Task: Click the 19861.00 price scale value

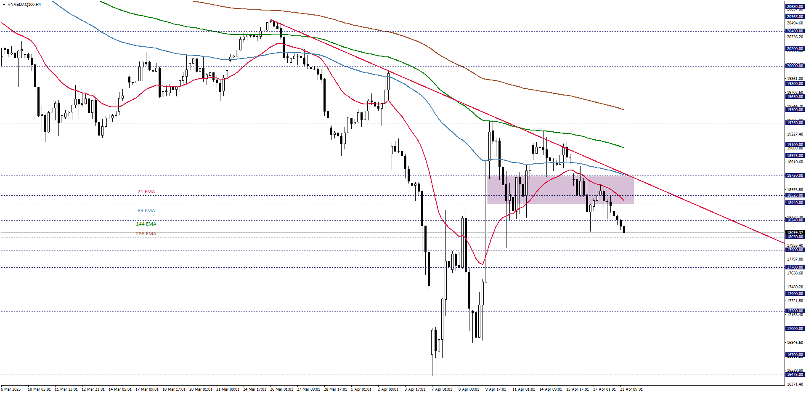Action: pyautogui.click(x=795, y=79)
